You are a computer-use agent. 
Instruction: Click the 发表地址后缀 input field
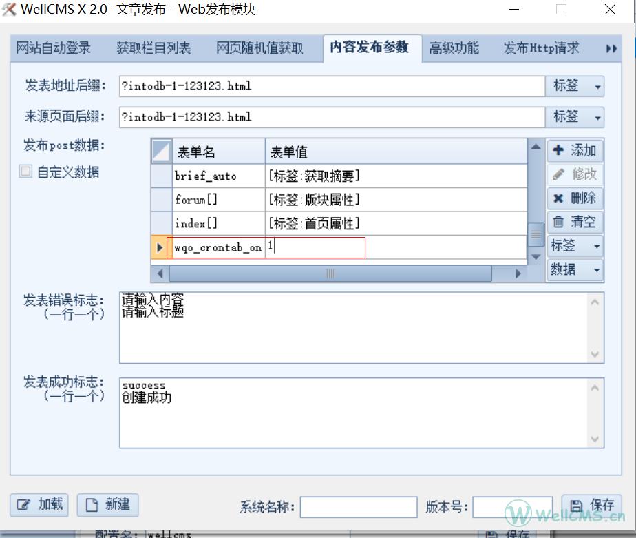click(x=332, y=86)
